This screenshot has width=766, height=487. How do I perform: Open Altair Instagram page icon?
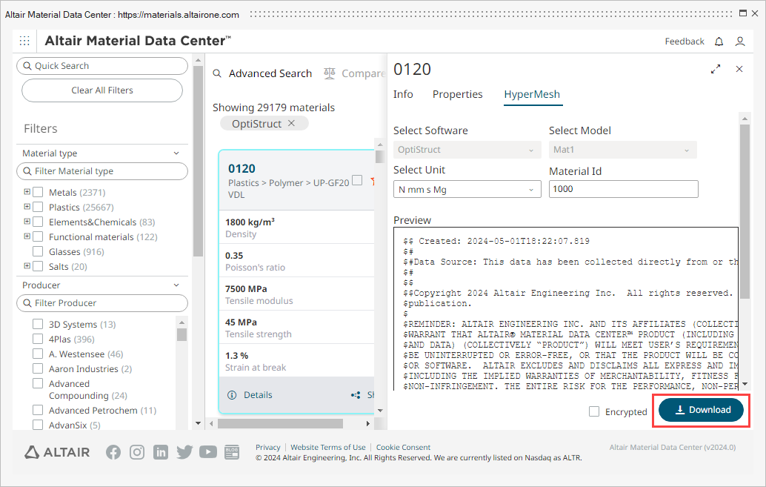pyautogui.click(x=137, y=452)
